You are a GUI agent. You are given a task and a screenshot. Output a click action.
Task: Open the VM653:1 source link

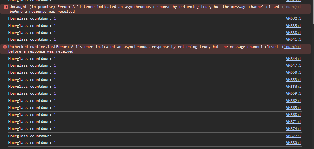tap(293, 80)
